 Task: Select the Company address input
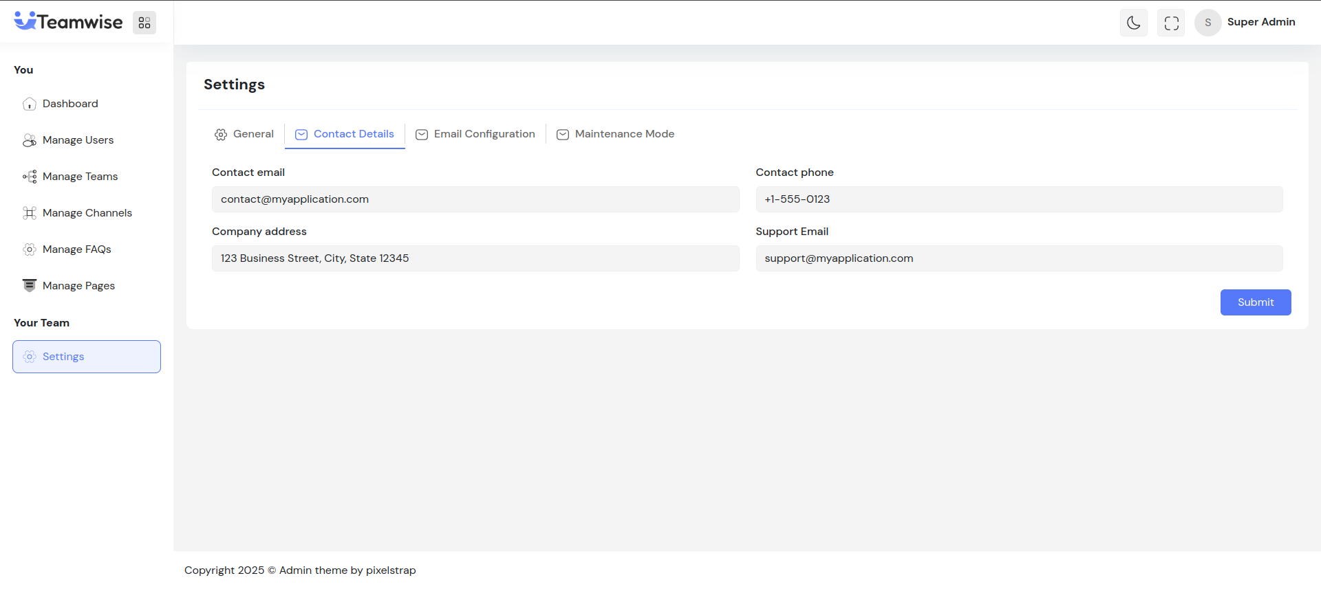point(475,258)
